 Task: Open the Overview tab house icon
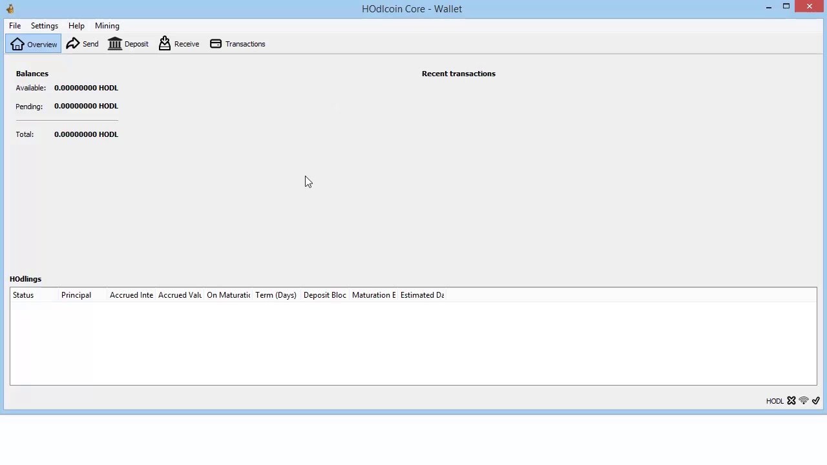click(17, 44)
